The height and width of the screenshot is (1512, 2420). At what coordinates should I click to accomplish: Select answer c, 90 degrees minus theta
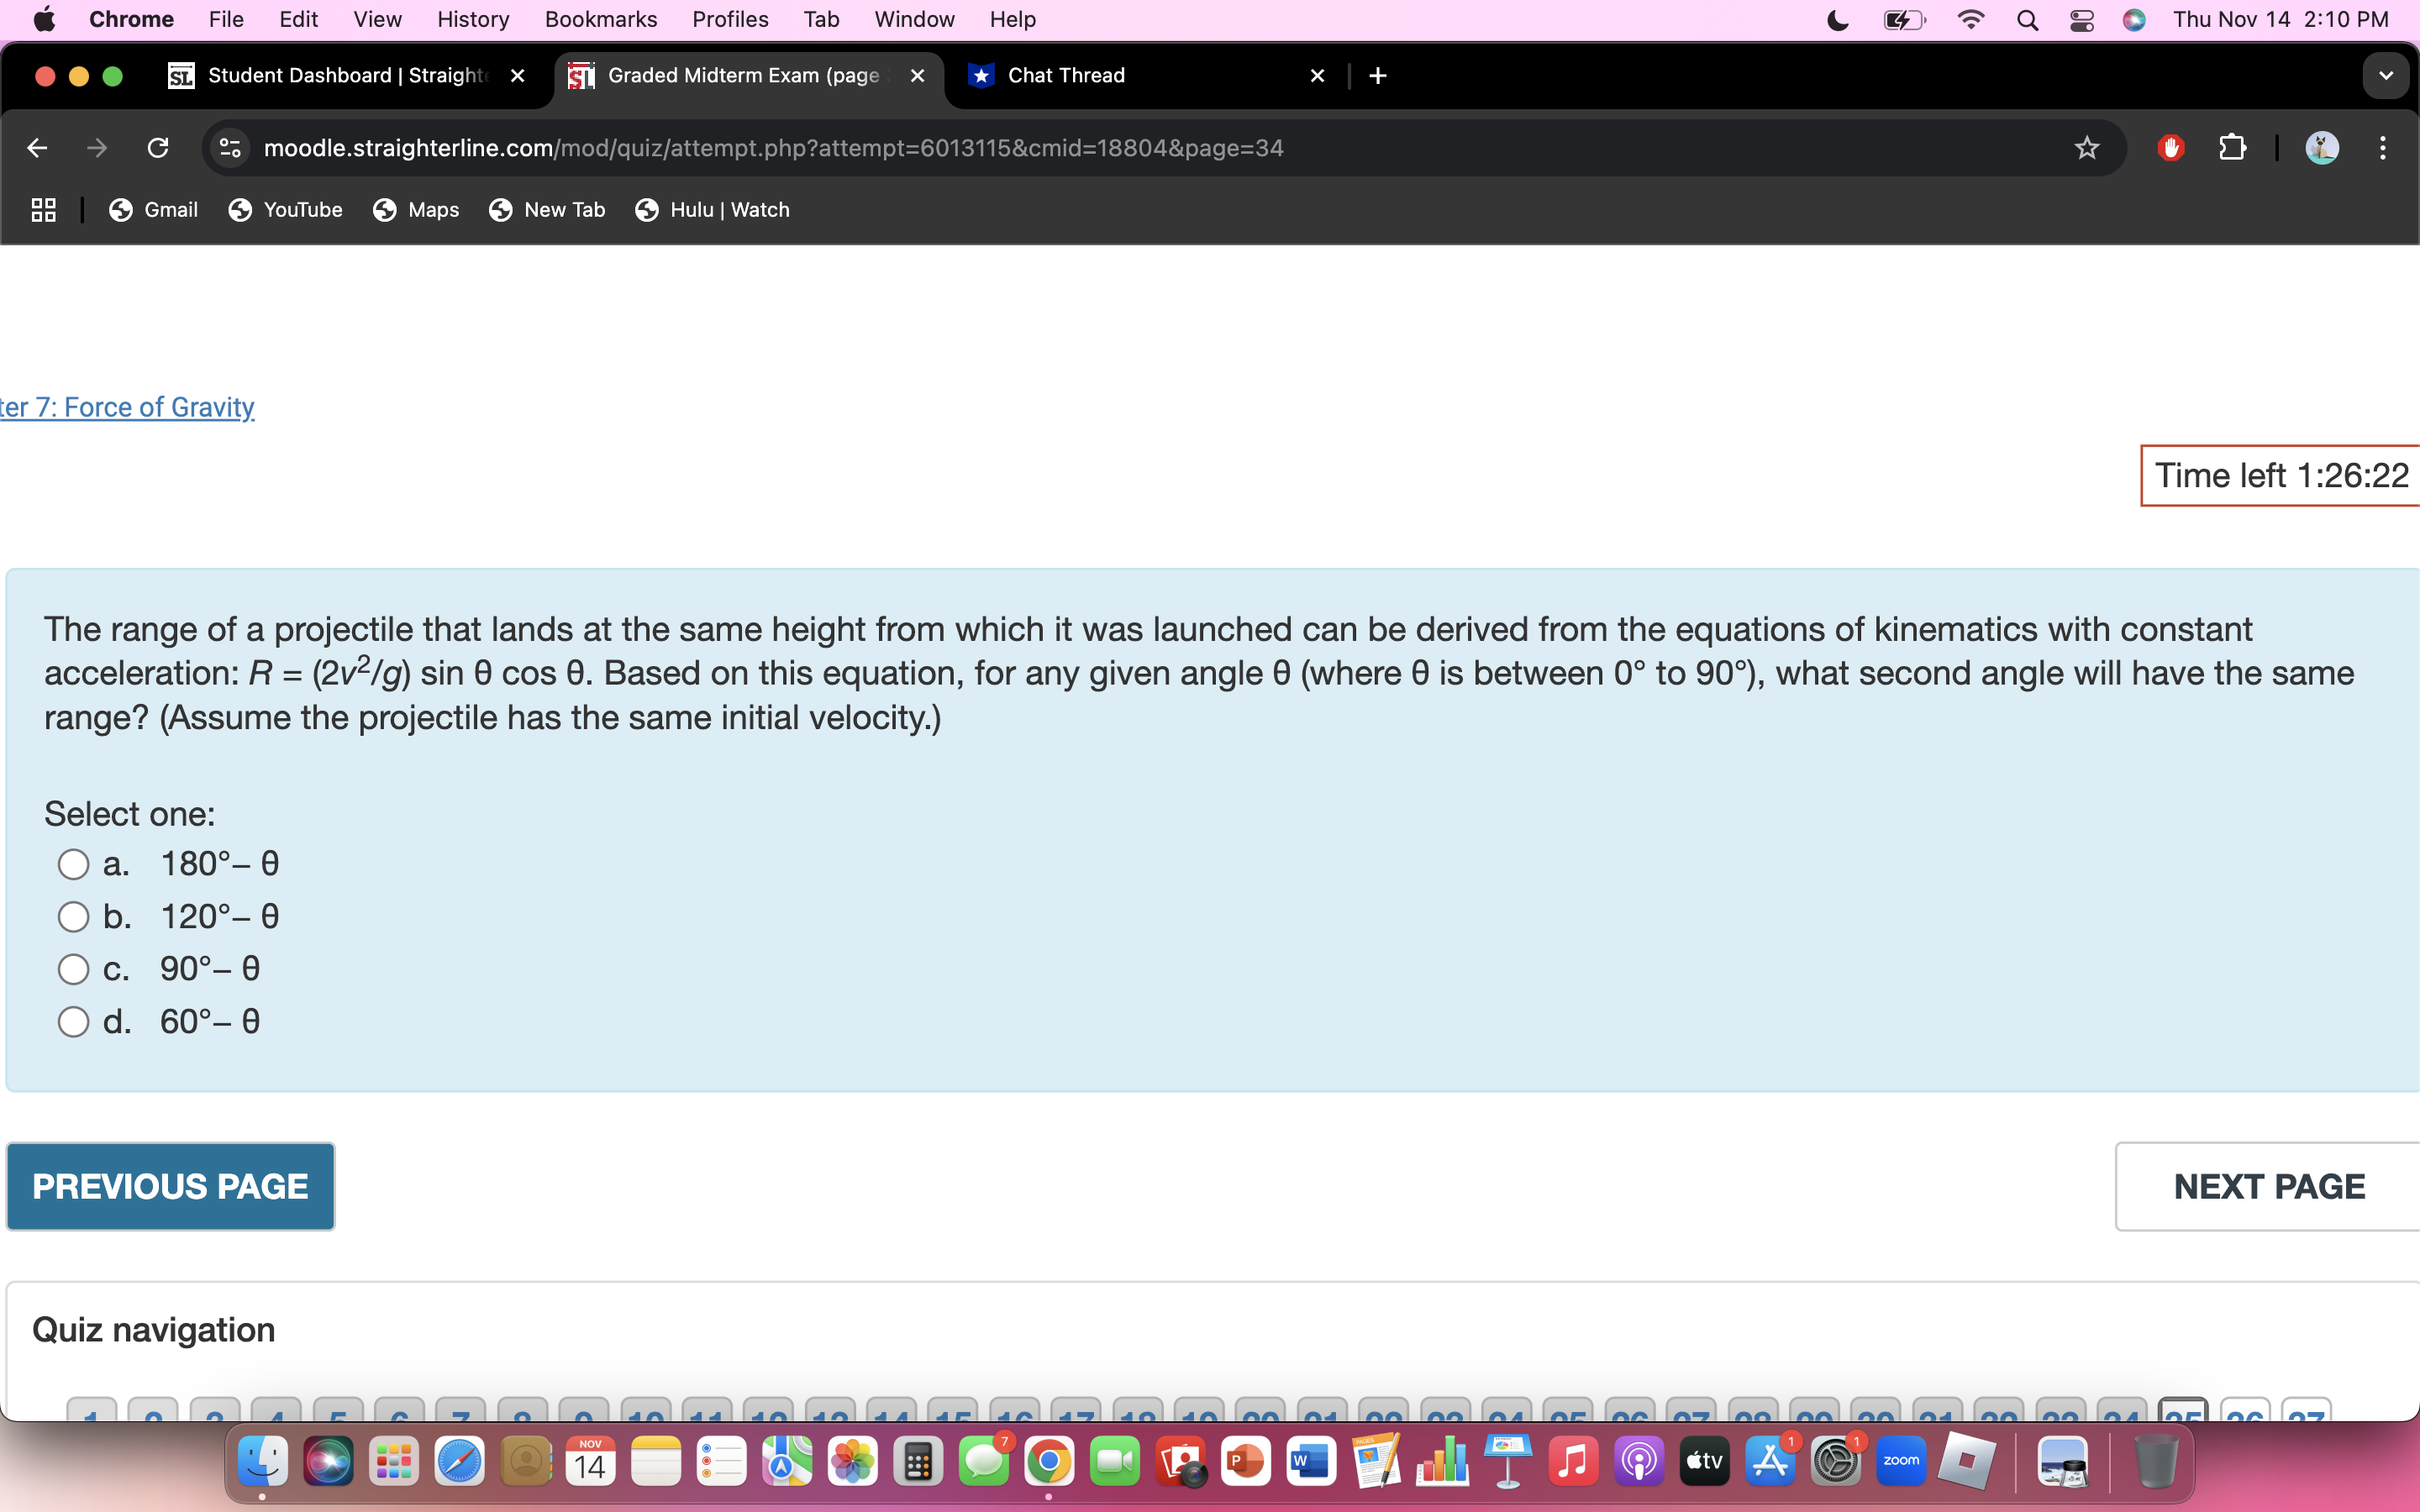point(73,968)
